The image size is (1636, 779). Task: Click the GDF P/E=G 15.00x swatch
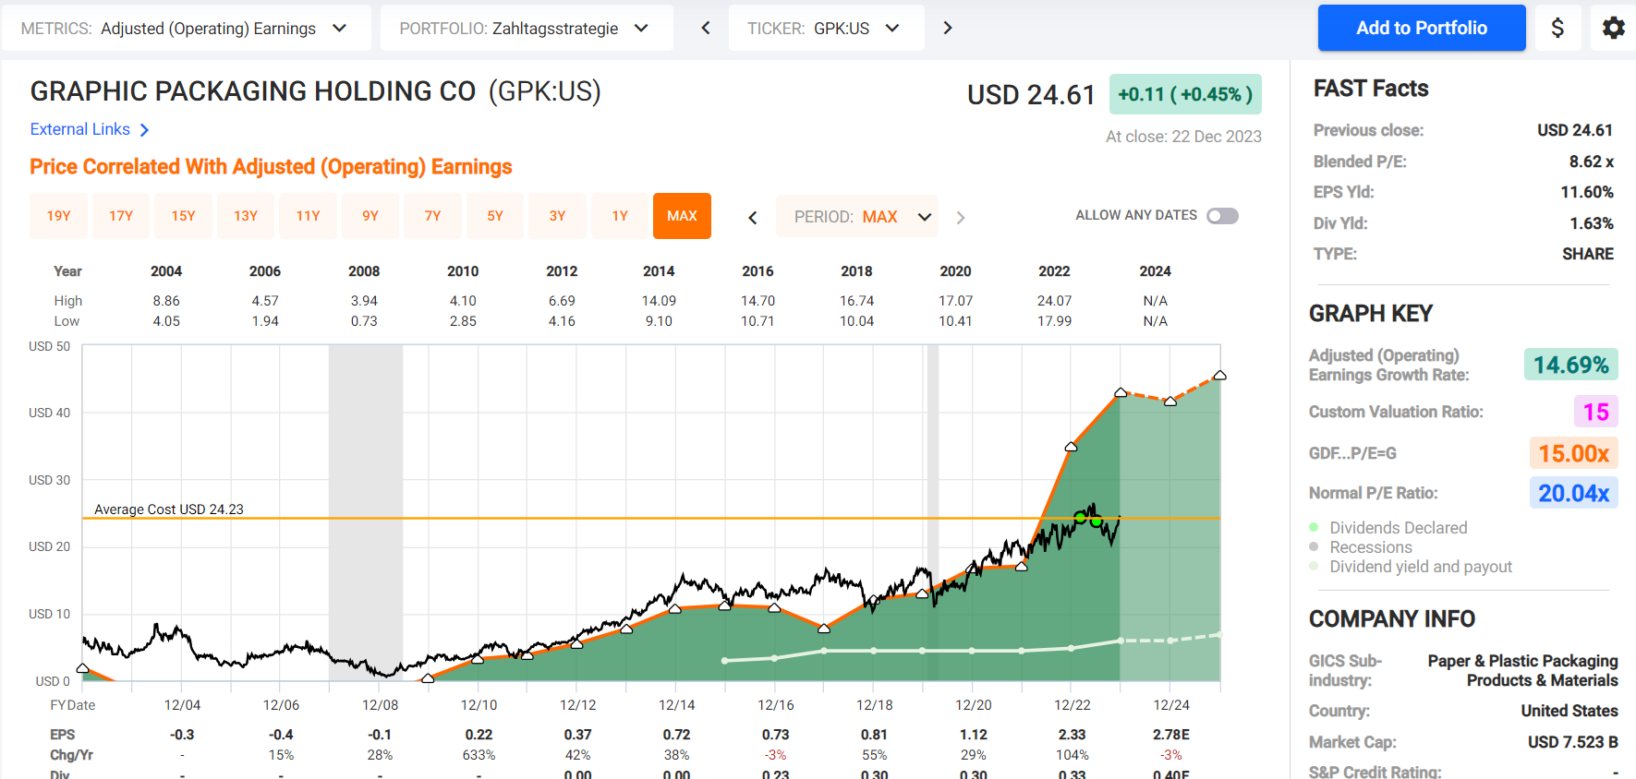1573,453
